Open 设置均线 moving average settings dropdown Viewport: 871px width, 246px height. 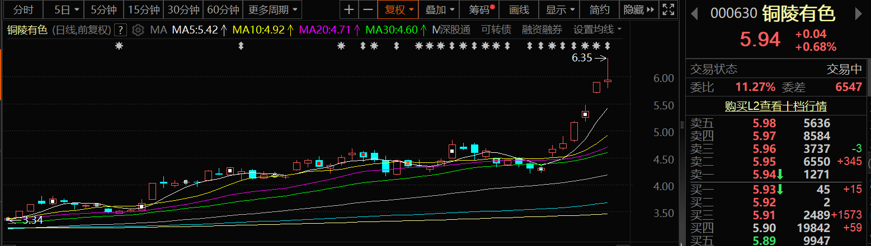[597, 30]
